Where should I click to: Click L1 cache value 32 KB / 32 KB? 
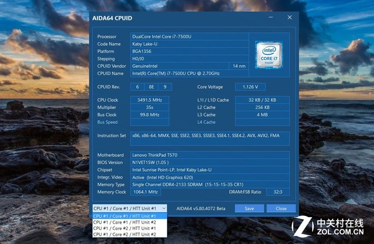pos(262,100)
